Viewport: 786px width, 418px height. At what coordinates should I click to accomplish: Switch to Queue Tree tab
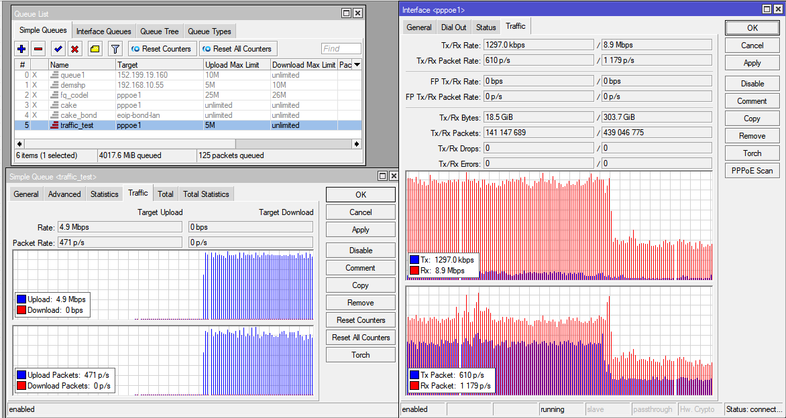tap(160, 31)
